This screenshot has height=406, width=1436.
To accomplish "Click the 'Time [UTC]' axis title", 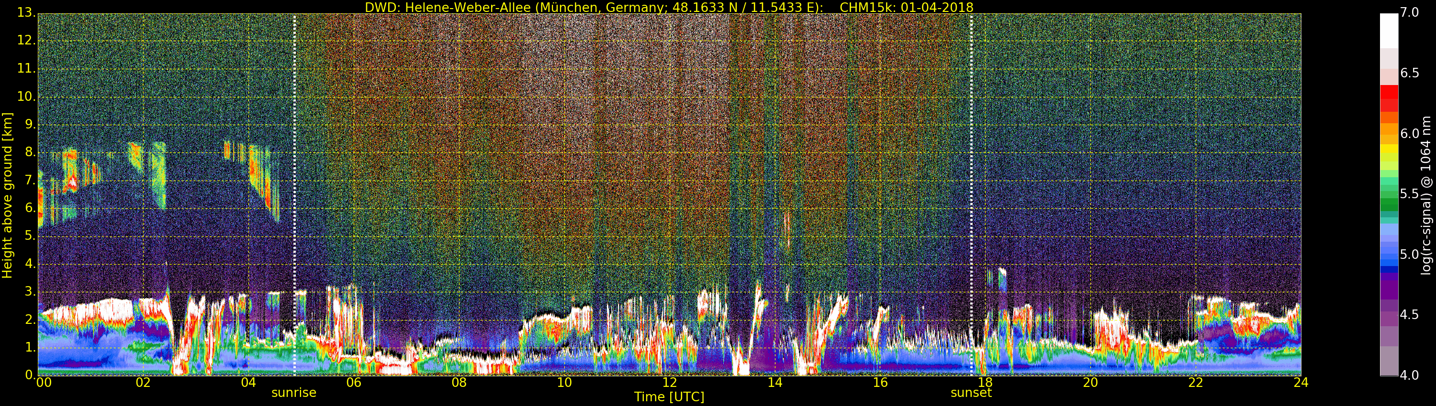I will (669, 397).
